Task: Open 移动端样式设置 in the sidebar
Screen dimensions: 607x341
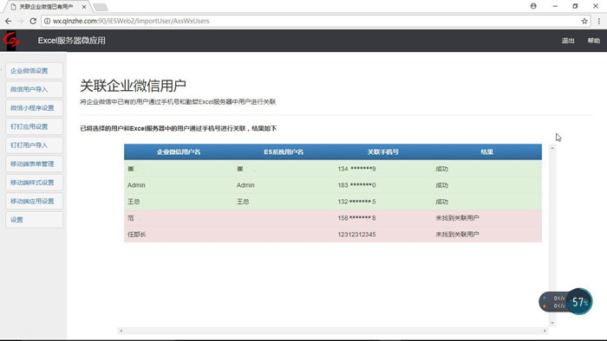Action: 34,183
